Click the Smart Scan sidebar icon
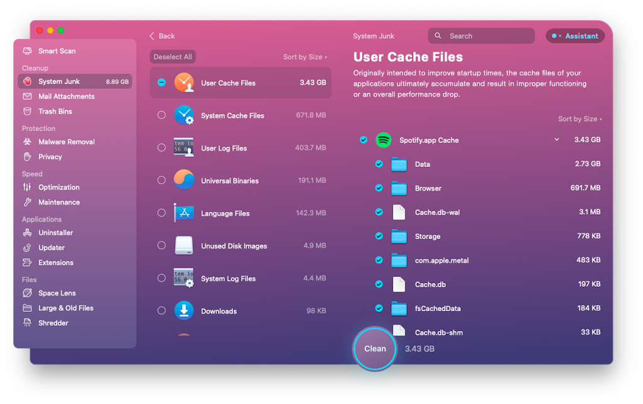The height and width of the screenshot is (404, 643). tap(27, 51)
